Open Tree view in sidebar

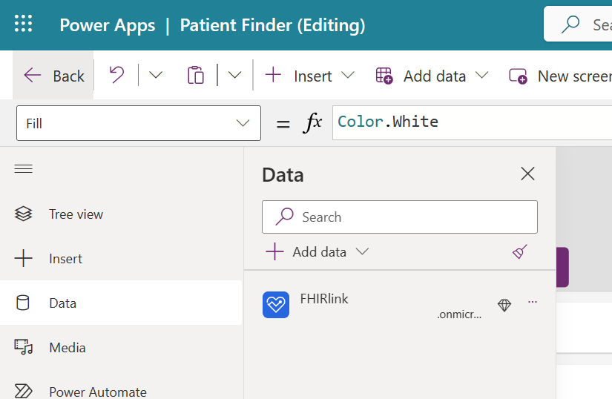[x=121, y=214]
